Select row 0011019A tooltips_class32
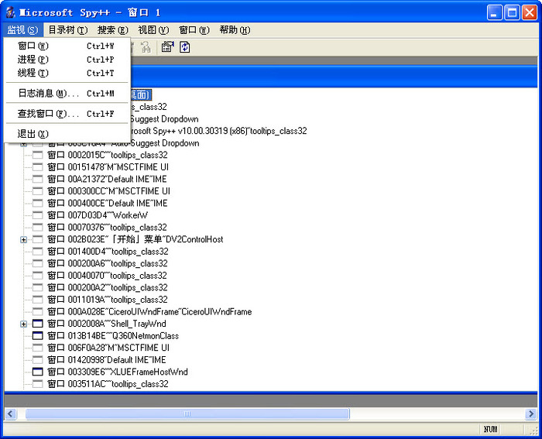This screenshot has height=439, width=542. [x=107, y=300]
